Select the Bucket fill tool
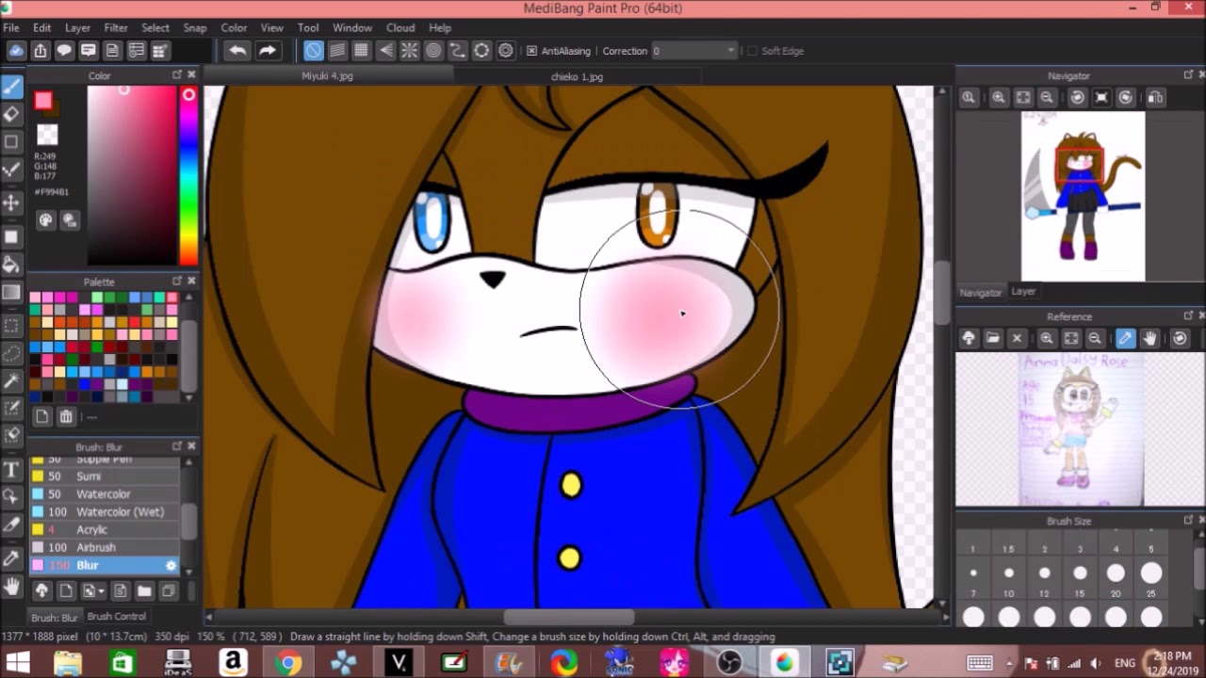The image size is (1206, 678). [11, 265]
